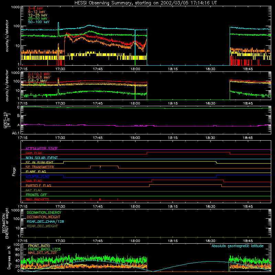Screen dimensions: 275x275
Task: Select the "50-100 keV" legend label
Action: coord(39,22)
